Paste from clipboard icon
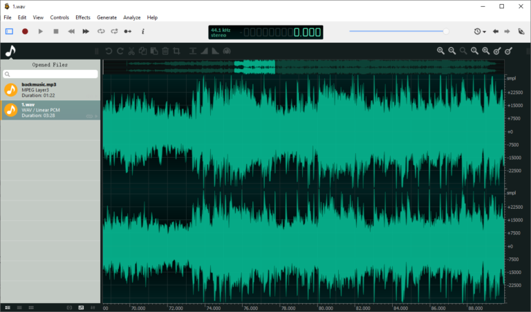This screenshot has height=312, width=531. (x=154, y=51)
